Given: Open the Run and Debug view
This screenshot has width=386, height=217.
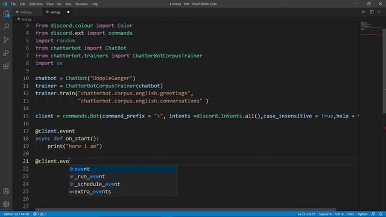Looking at the screenshot, I should (7, 53).
